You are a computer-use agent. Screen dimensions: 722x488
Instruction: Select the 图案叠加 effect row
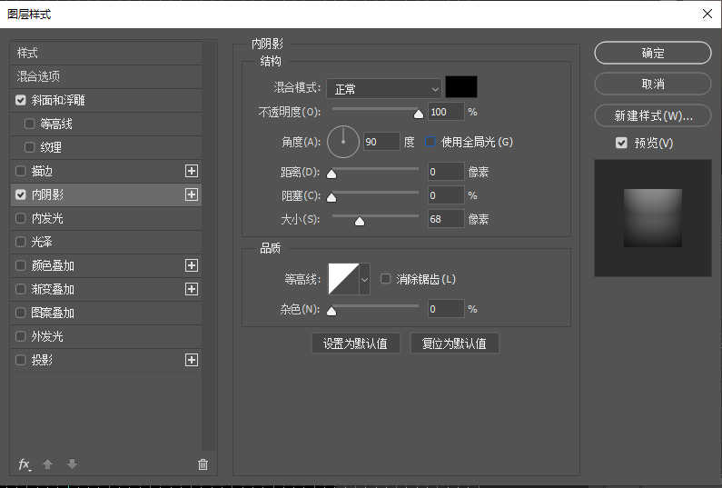[106, 313]
